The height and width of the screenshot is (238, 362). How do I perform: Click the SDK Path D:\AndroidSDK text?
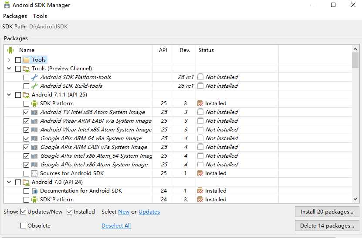(48, 26)
